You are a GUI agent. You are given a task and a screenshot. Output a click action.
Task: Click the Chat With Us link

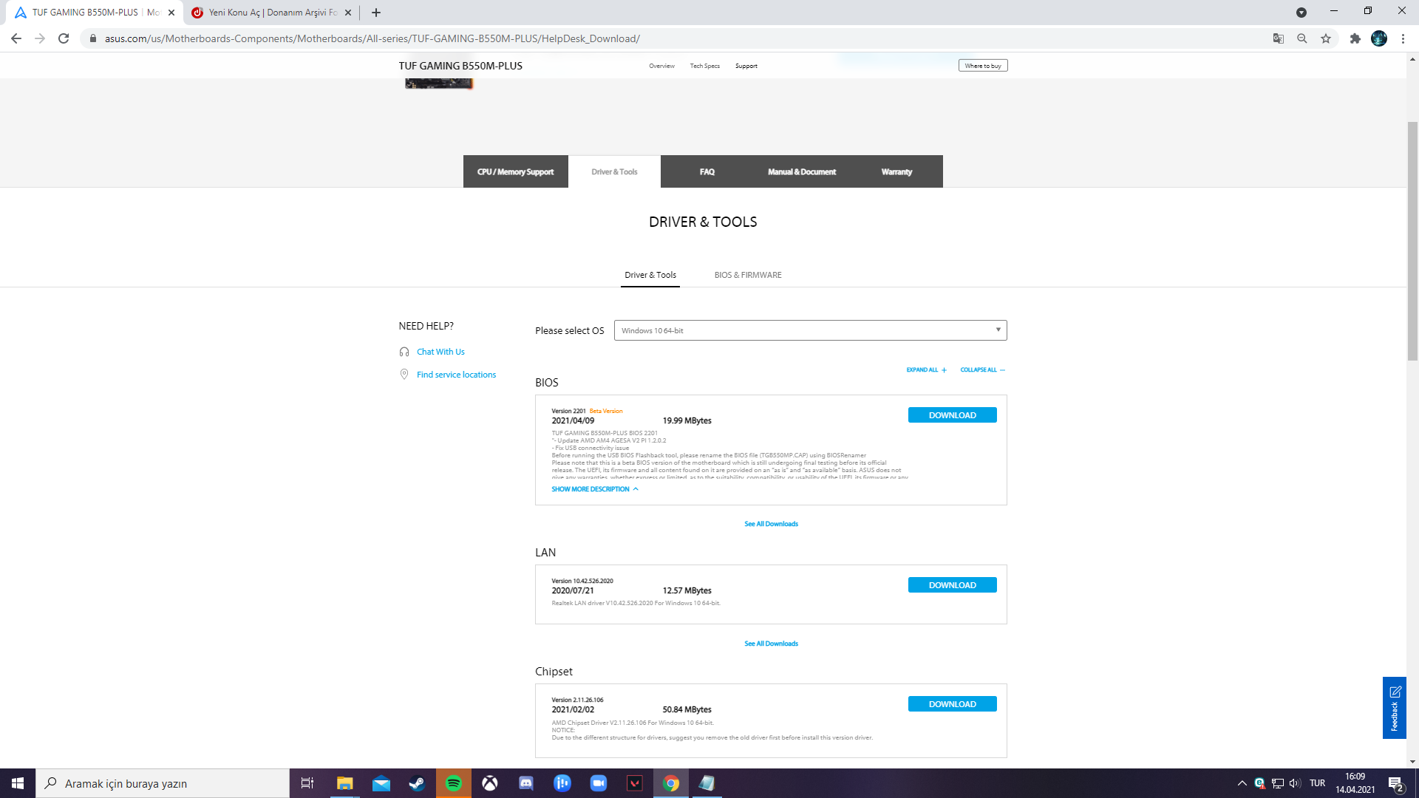point(440,352)
